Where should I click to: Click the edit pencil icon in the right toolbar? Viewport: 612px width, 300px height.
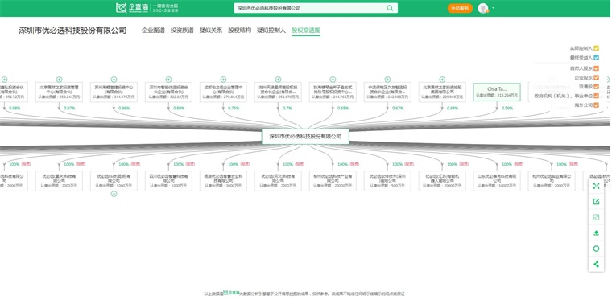tap(596, 202)
